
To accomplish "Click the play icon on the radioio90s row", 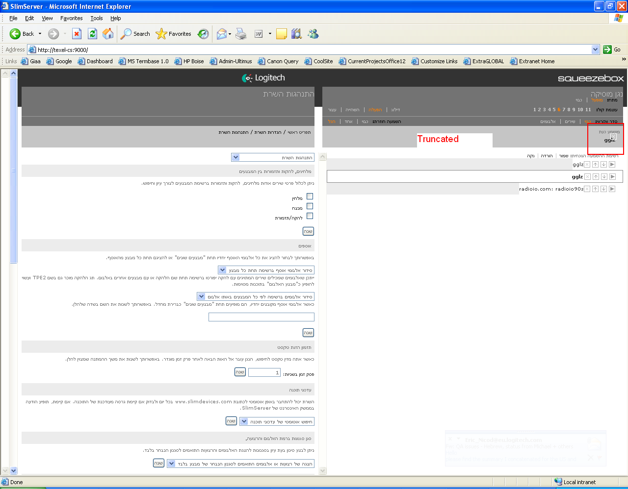I will tap(612, 189).
